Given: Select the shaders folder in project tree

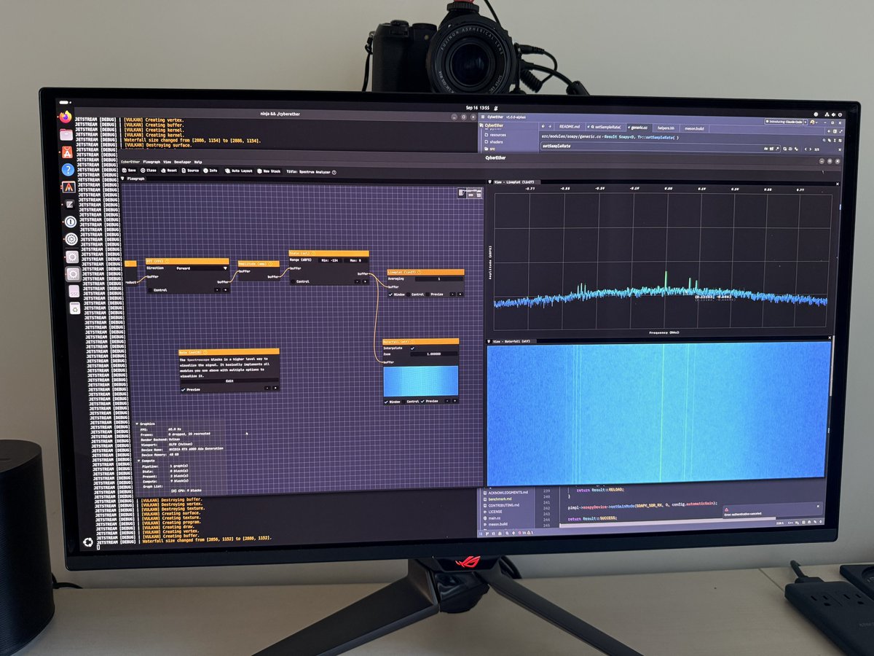Looking at the screenshot, I should [x=495, y=142].
